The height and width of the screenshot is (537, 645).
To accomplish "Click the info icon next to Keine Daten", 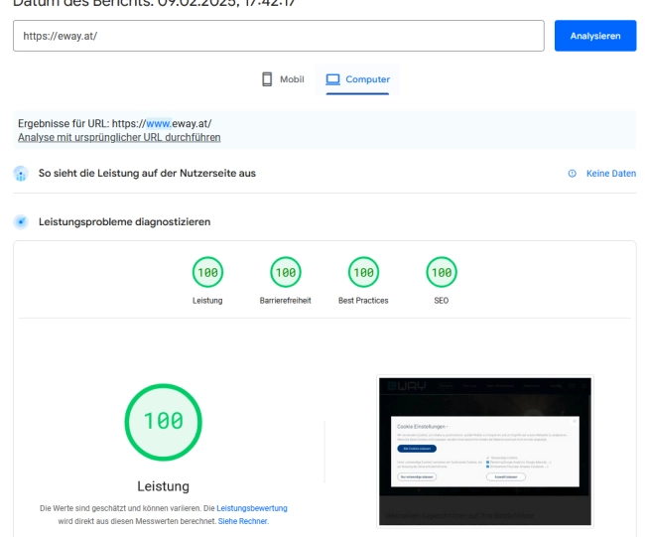I will click(572, 174).
